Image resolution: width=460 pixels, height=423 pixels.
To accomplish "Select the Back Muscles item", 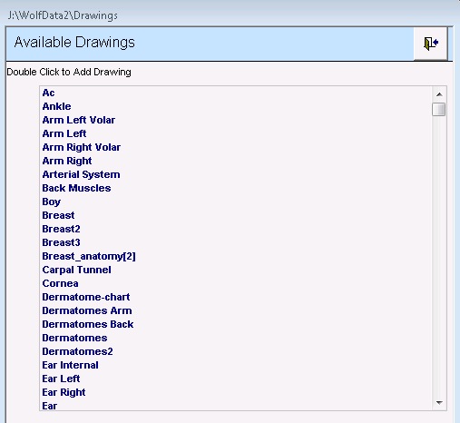I will click(x=76, y=188).
